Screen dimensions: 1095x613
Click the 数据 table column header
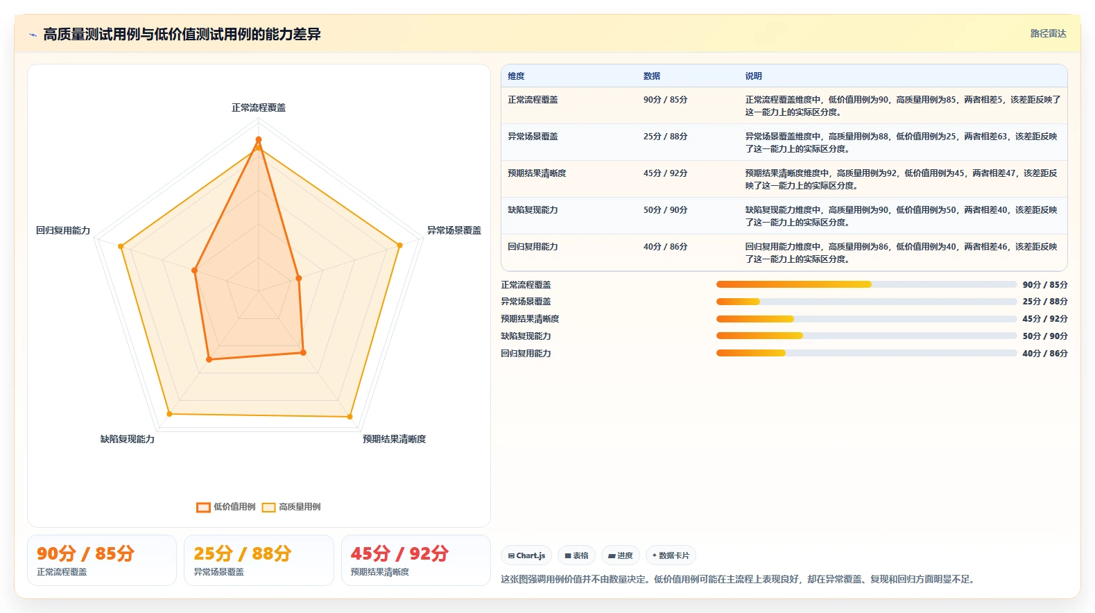tap(652, 76)
